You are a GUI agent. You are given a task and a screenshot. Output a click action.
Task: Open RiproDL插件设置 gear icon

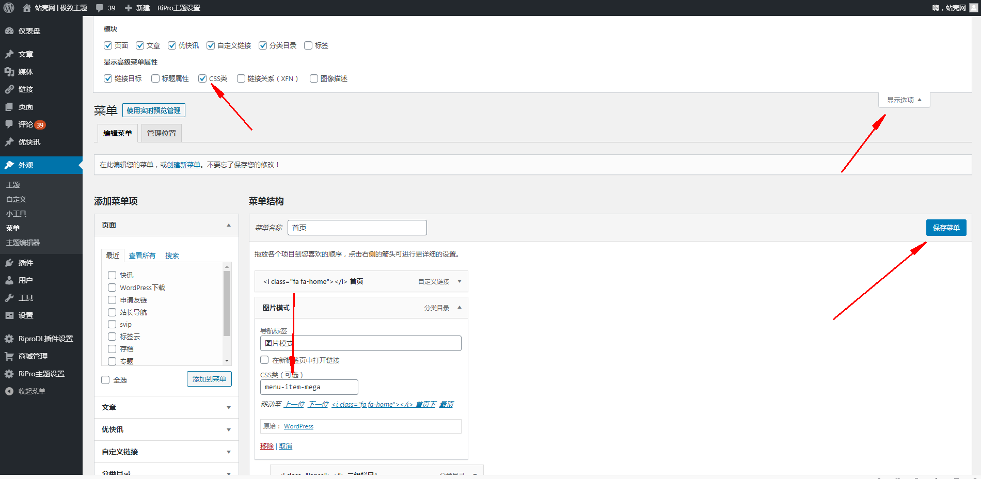tap(9, 339)
